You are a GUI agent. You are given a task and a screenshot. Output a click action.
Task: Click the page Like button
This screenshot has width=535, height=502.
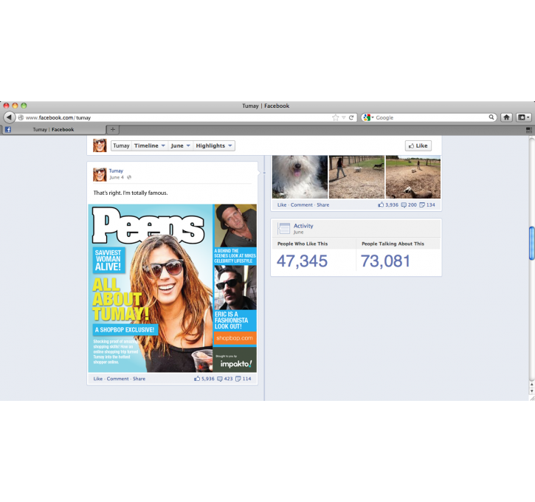coord(418,145)
